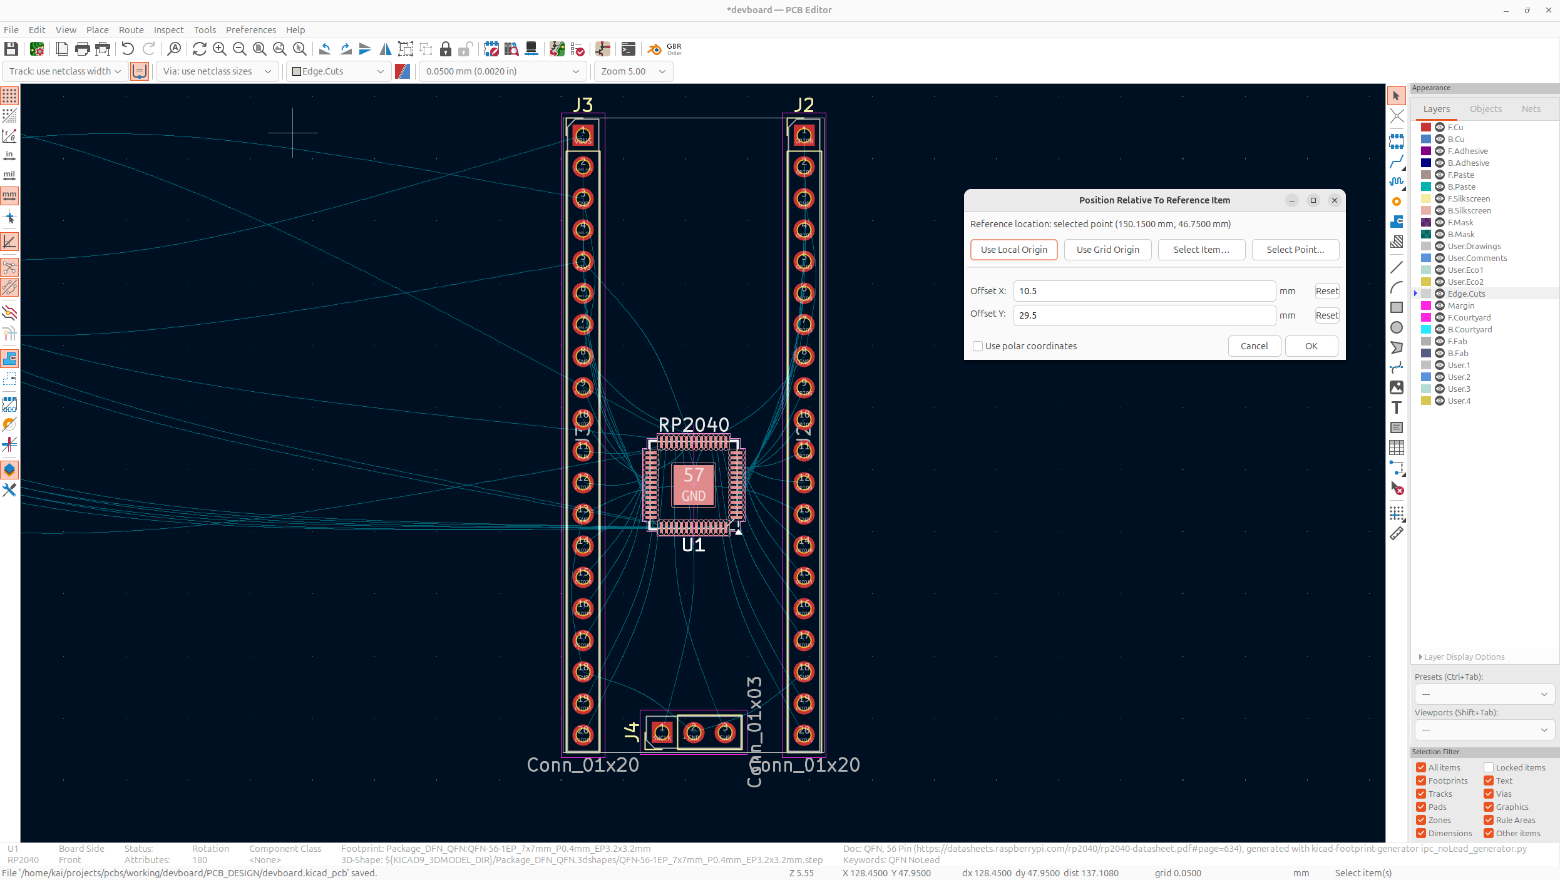Select the Draw Circle tool
Viewport: 1560px width, 880px height.
[x=1396, y=327]
